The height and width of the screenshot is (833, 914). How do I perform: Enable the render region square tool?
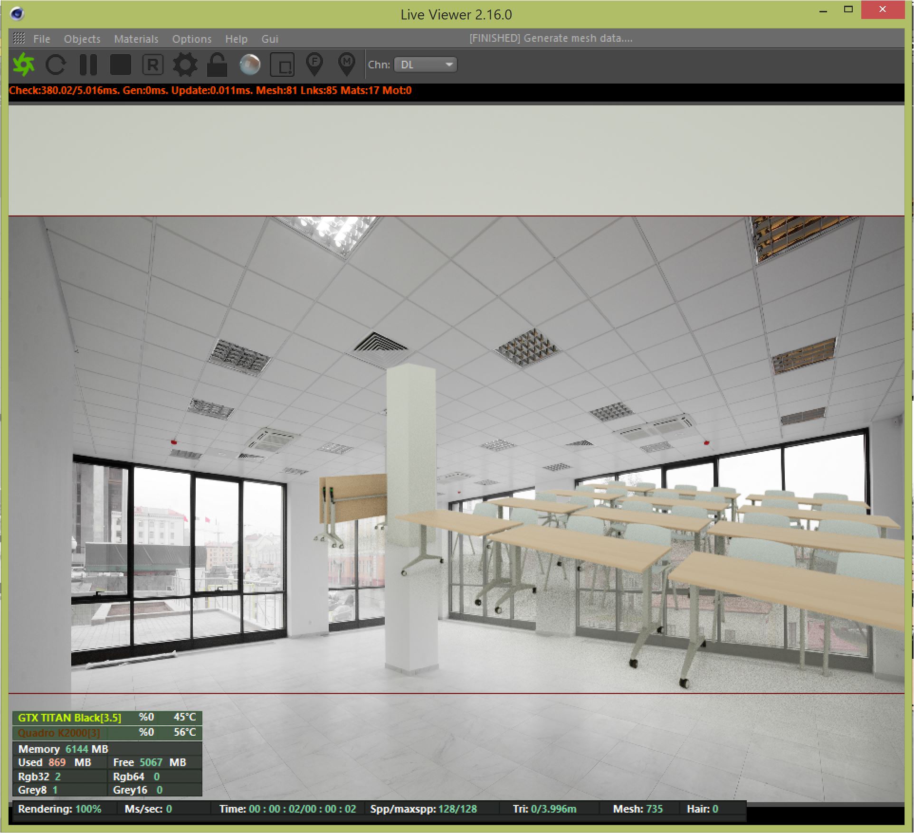pyautogui.click(x=282, y=65)
